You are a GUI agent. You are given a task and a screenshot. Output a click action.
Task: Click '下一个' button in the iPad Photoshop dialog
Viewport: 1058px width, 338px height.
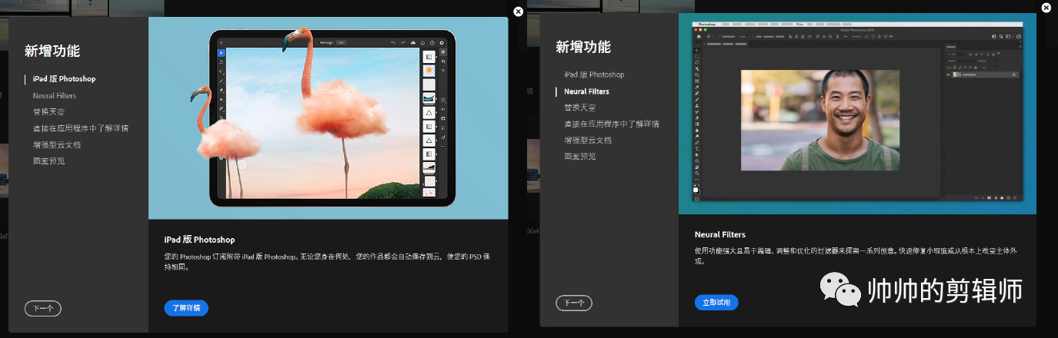43,309
